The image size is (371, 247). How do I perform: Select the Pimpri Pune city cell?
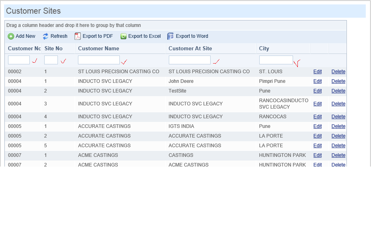[272, 81]
